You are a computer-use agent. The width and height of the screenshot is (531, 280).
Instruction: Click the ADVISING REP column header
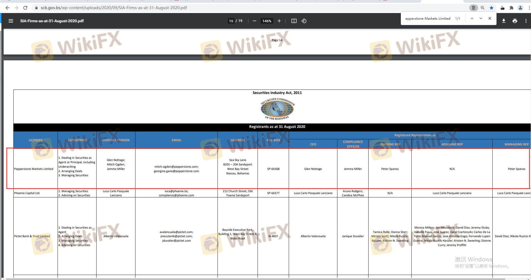tap(452, 144)
